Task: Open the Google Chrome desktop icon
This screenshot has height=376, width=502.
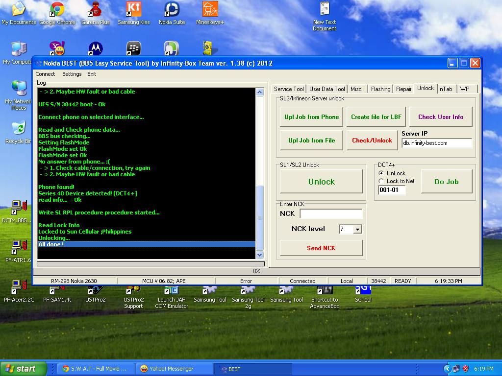Action: coord(57,10)
